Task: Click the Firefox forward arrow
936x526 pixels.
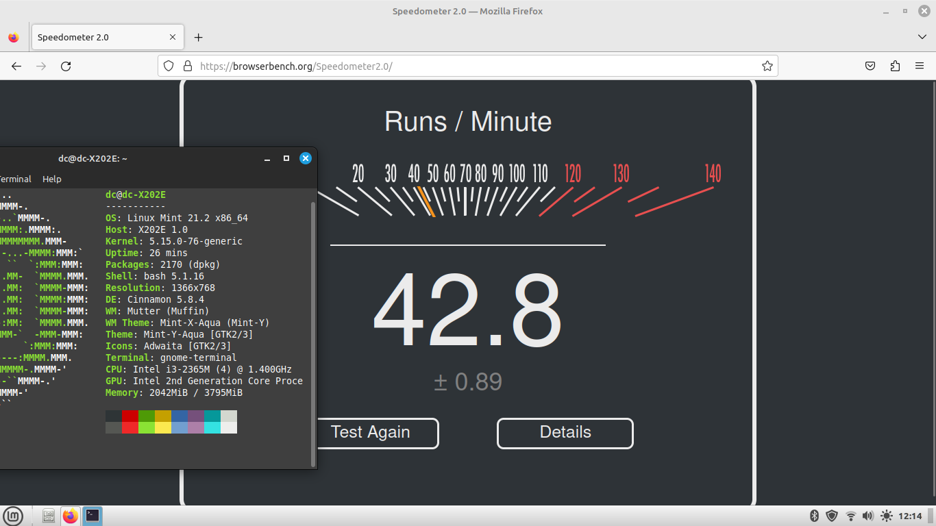Action: click(x=41, y=66)
